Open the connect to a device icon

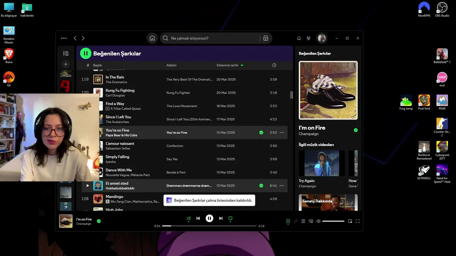(311, 221)
